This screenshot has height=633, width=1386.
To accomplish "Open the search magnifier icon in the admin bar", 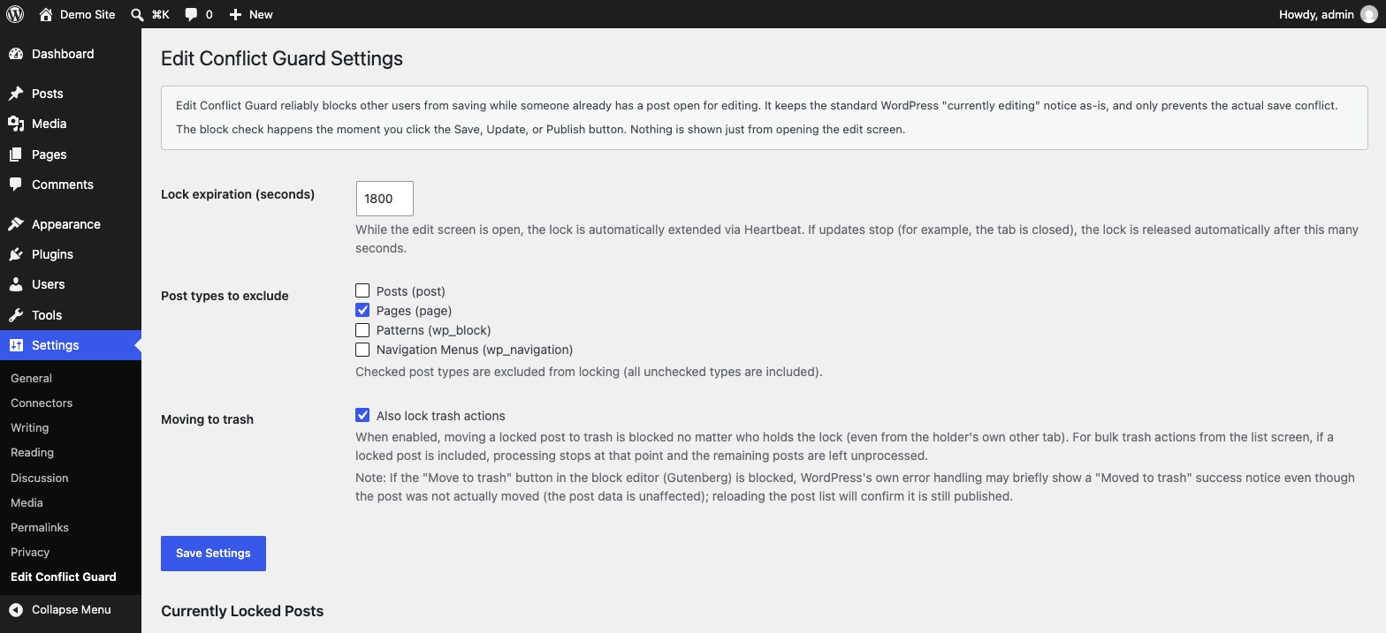I will 137,14.
